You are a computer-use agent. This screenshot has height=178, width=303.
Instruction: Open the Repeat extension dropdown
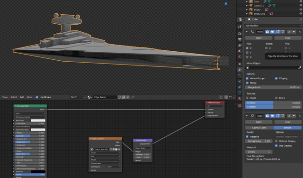[105, 160]
